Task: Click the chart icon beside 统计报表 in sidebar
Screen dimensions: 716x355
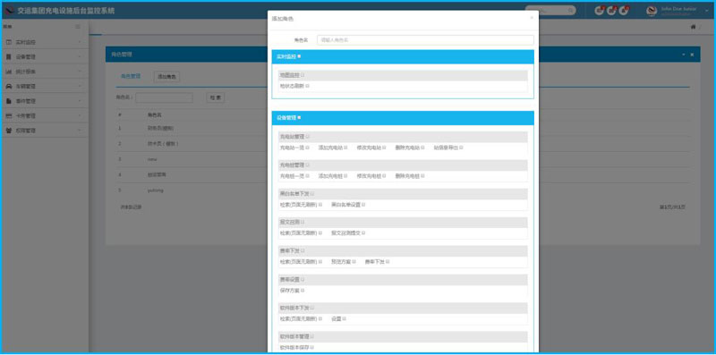Action: (x=9, y=72)
